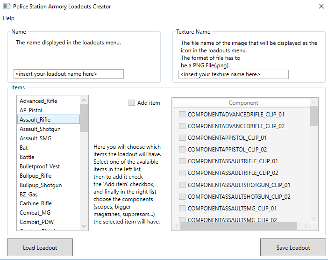Click the app icon in title bar
328x260 pixels.
7,7
